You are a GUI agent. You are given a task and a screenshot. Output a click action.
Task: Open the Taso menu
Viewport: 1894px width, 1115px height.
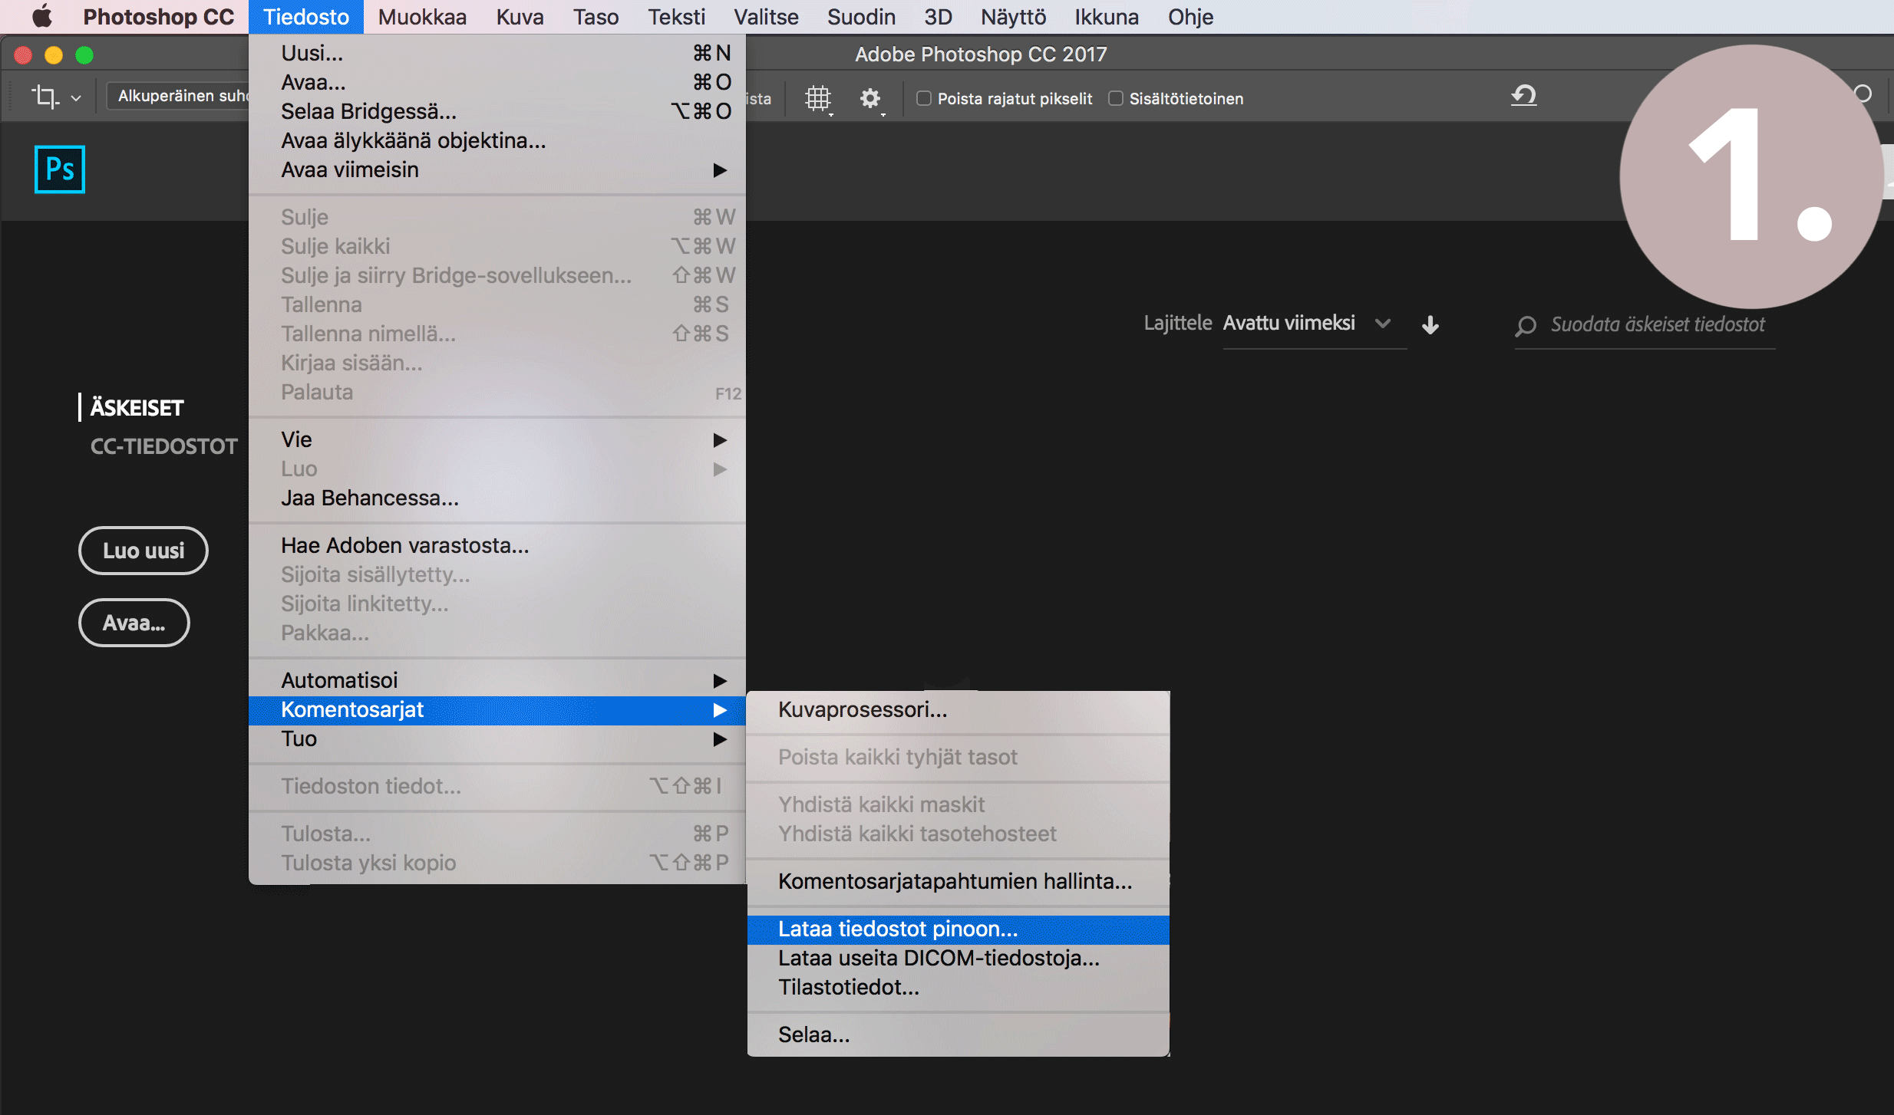pos(596,16)
